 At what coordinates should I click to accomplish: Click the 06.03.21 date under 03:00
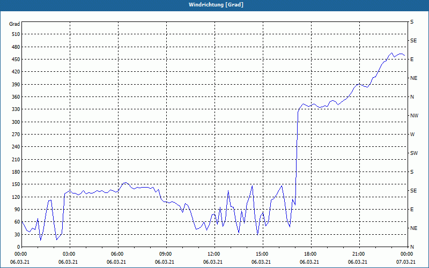point(68,262)
